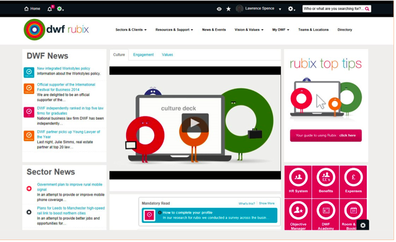Click the Mandatory Read heading text

(156, 204)
